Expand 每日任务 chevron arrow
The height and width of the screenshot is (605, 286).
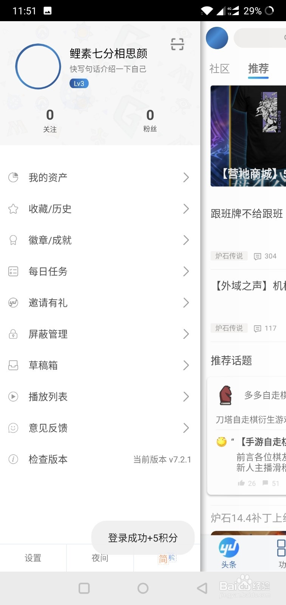point(186,271)
